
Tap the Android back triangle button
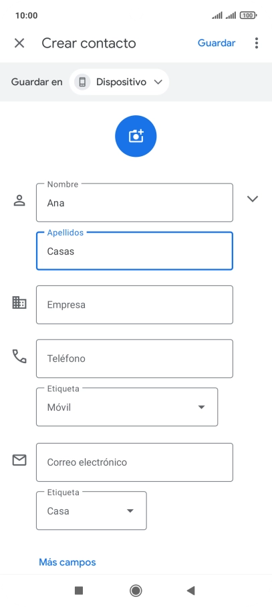click(190, 590)
